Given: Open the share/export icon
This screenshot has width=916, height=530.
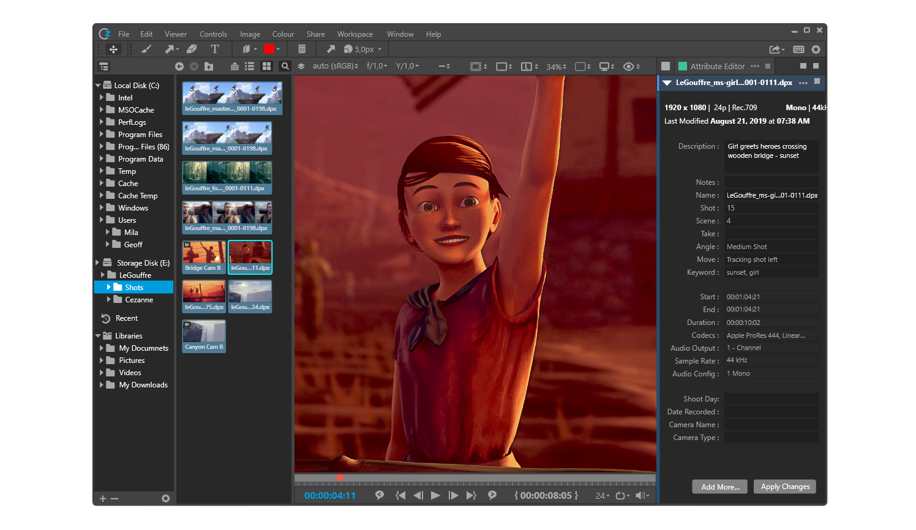Looking at the screenshot, I should click(776, 50).
